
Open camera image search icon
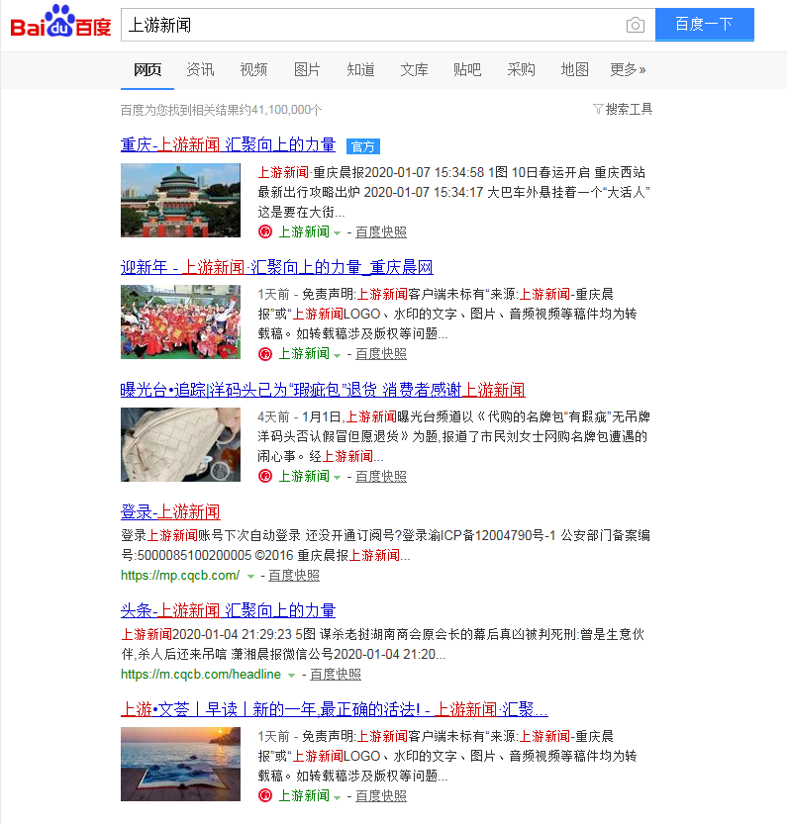[635, 25]
